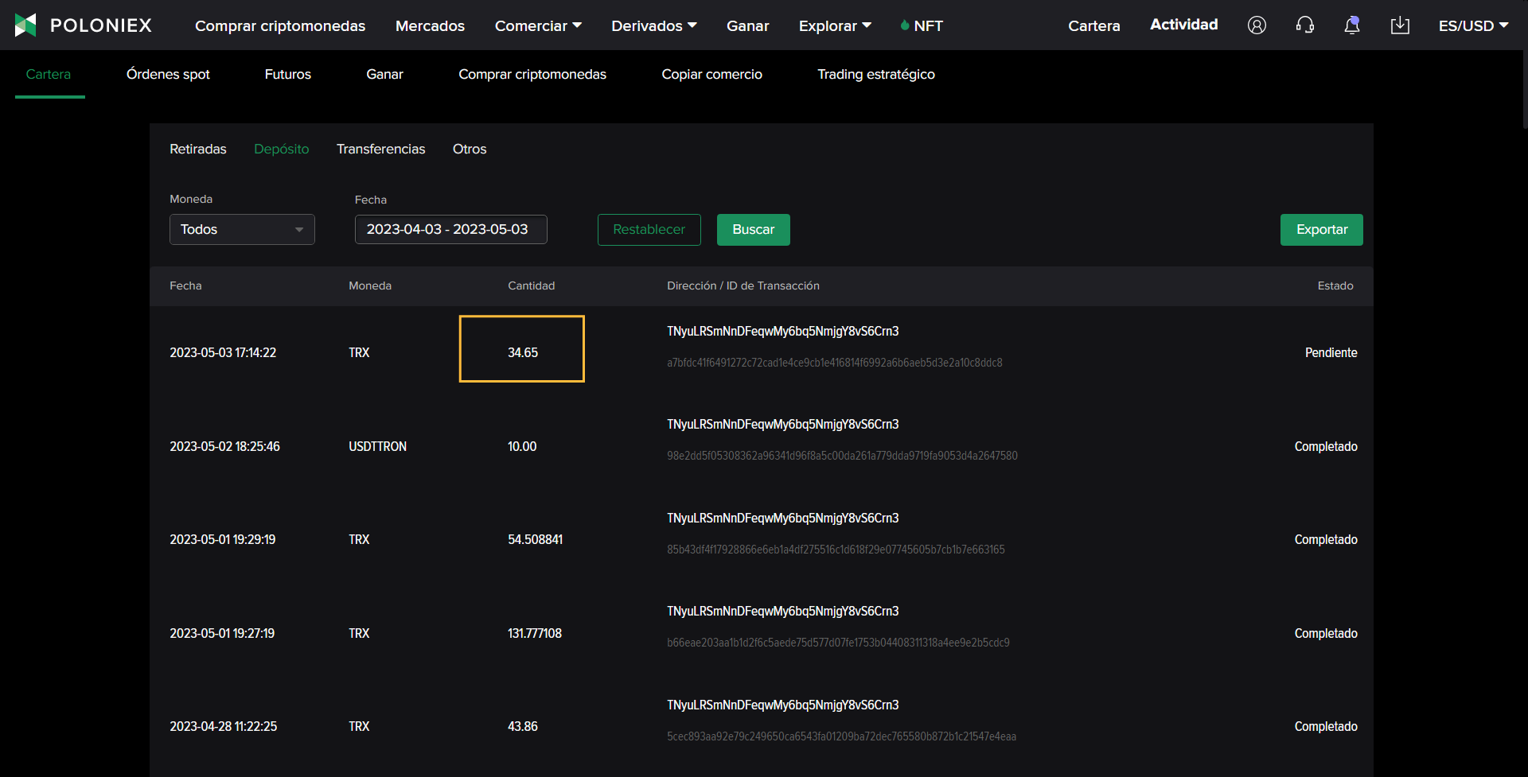Screen dimensions: 1528x777
Task: Click the download app icon
Action: pos(1400,25)
